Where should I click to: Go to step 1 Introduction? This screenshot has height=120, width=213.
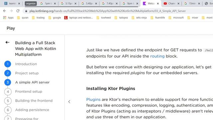(21, 64)
